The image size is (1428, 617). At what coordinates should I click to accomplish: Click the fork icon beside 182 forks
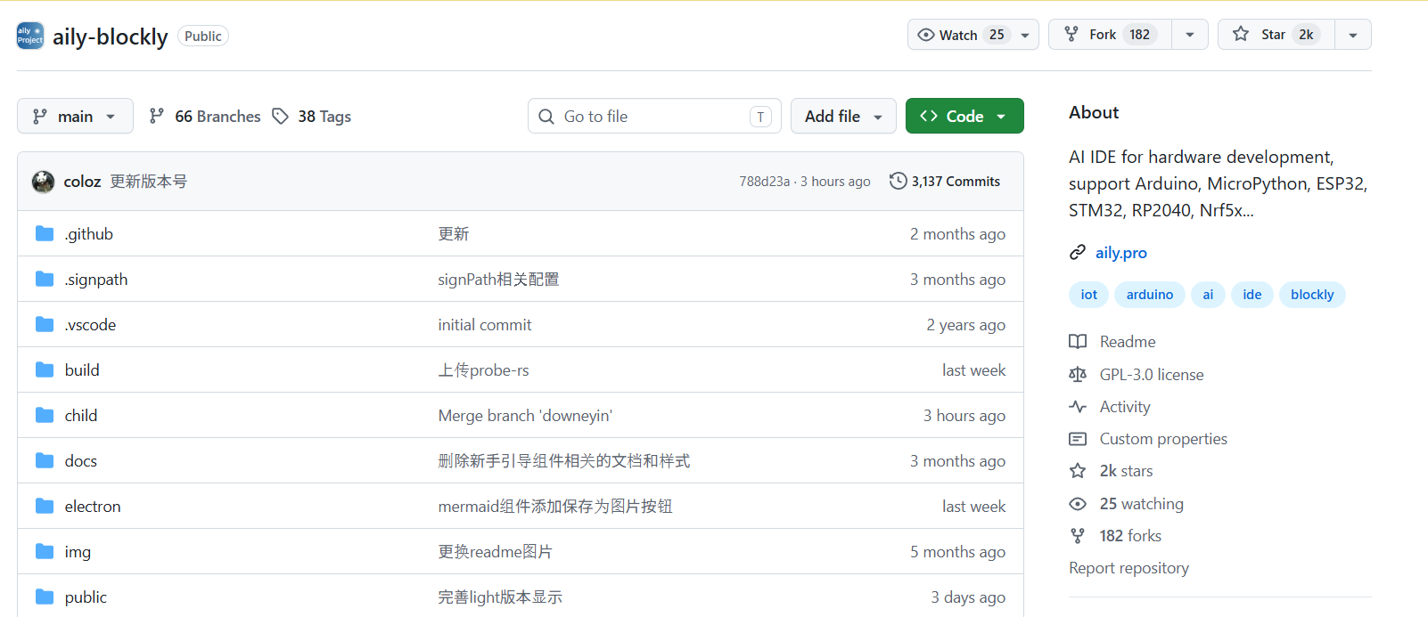click(x=1078, y=536)
